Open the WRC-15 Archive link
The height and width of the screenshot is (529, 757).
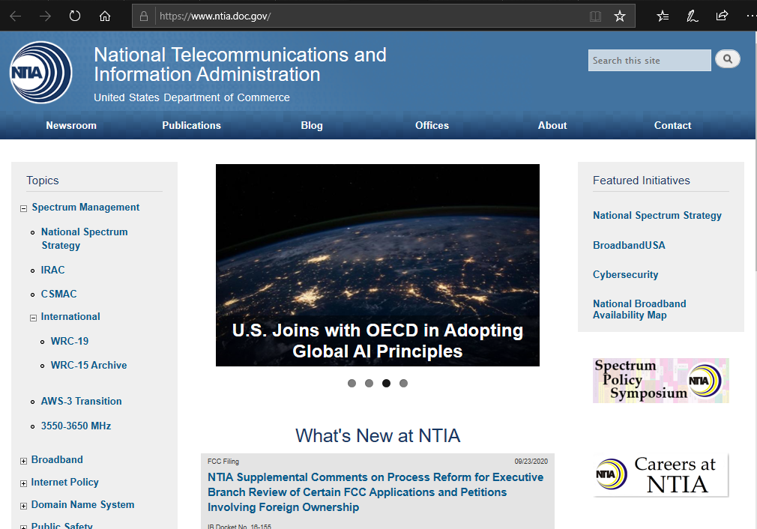click(x=89, y=366)
